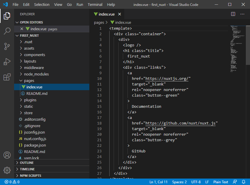Viewport: 250px width, 185px height.
Task: Open the Manage gear settings icon
Action: tap(7, 170)
